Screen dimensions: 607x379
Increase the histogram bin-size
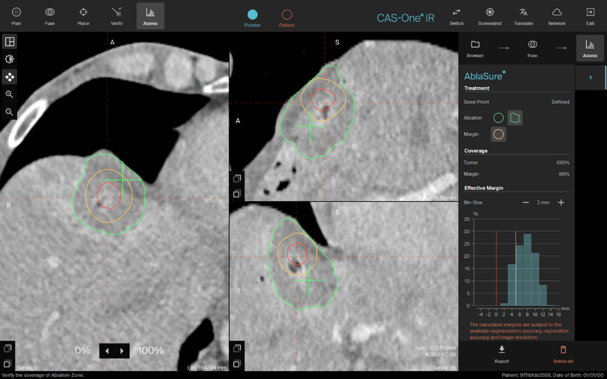tap(561, 202)
